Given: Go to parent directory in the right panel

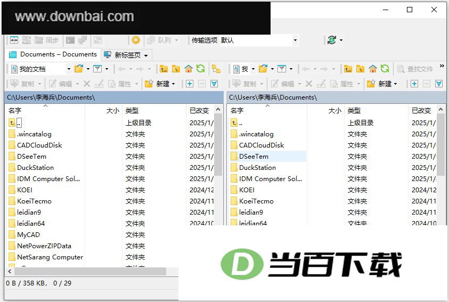Looking at the screenshot, I should click(x=348, y=69).
